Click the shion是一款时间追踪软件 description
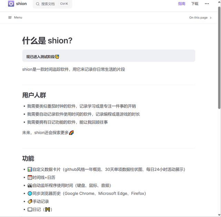Screen dimensions: 221x217 pyautogui.click(x=74, y=69)
